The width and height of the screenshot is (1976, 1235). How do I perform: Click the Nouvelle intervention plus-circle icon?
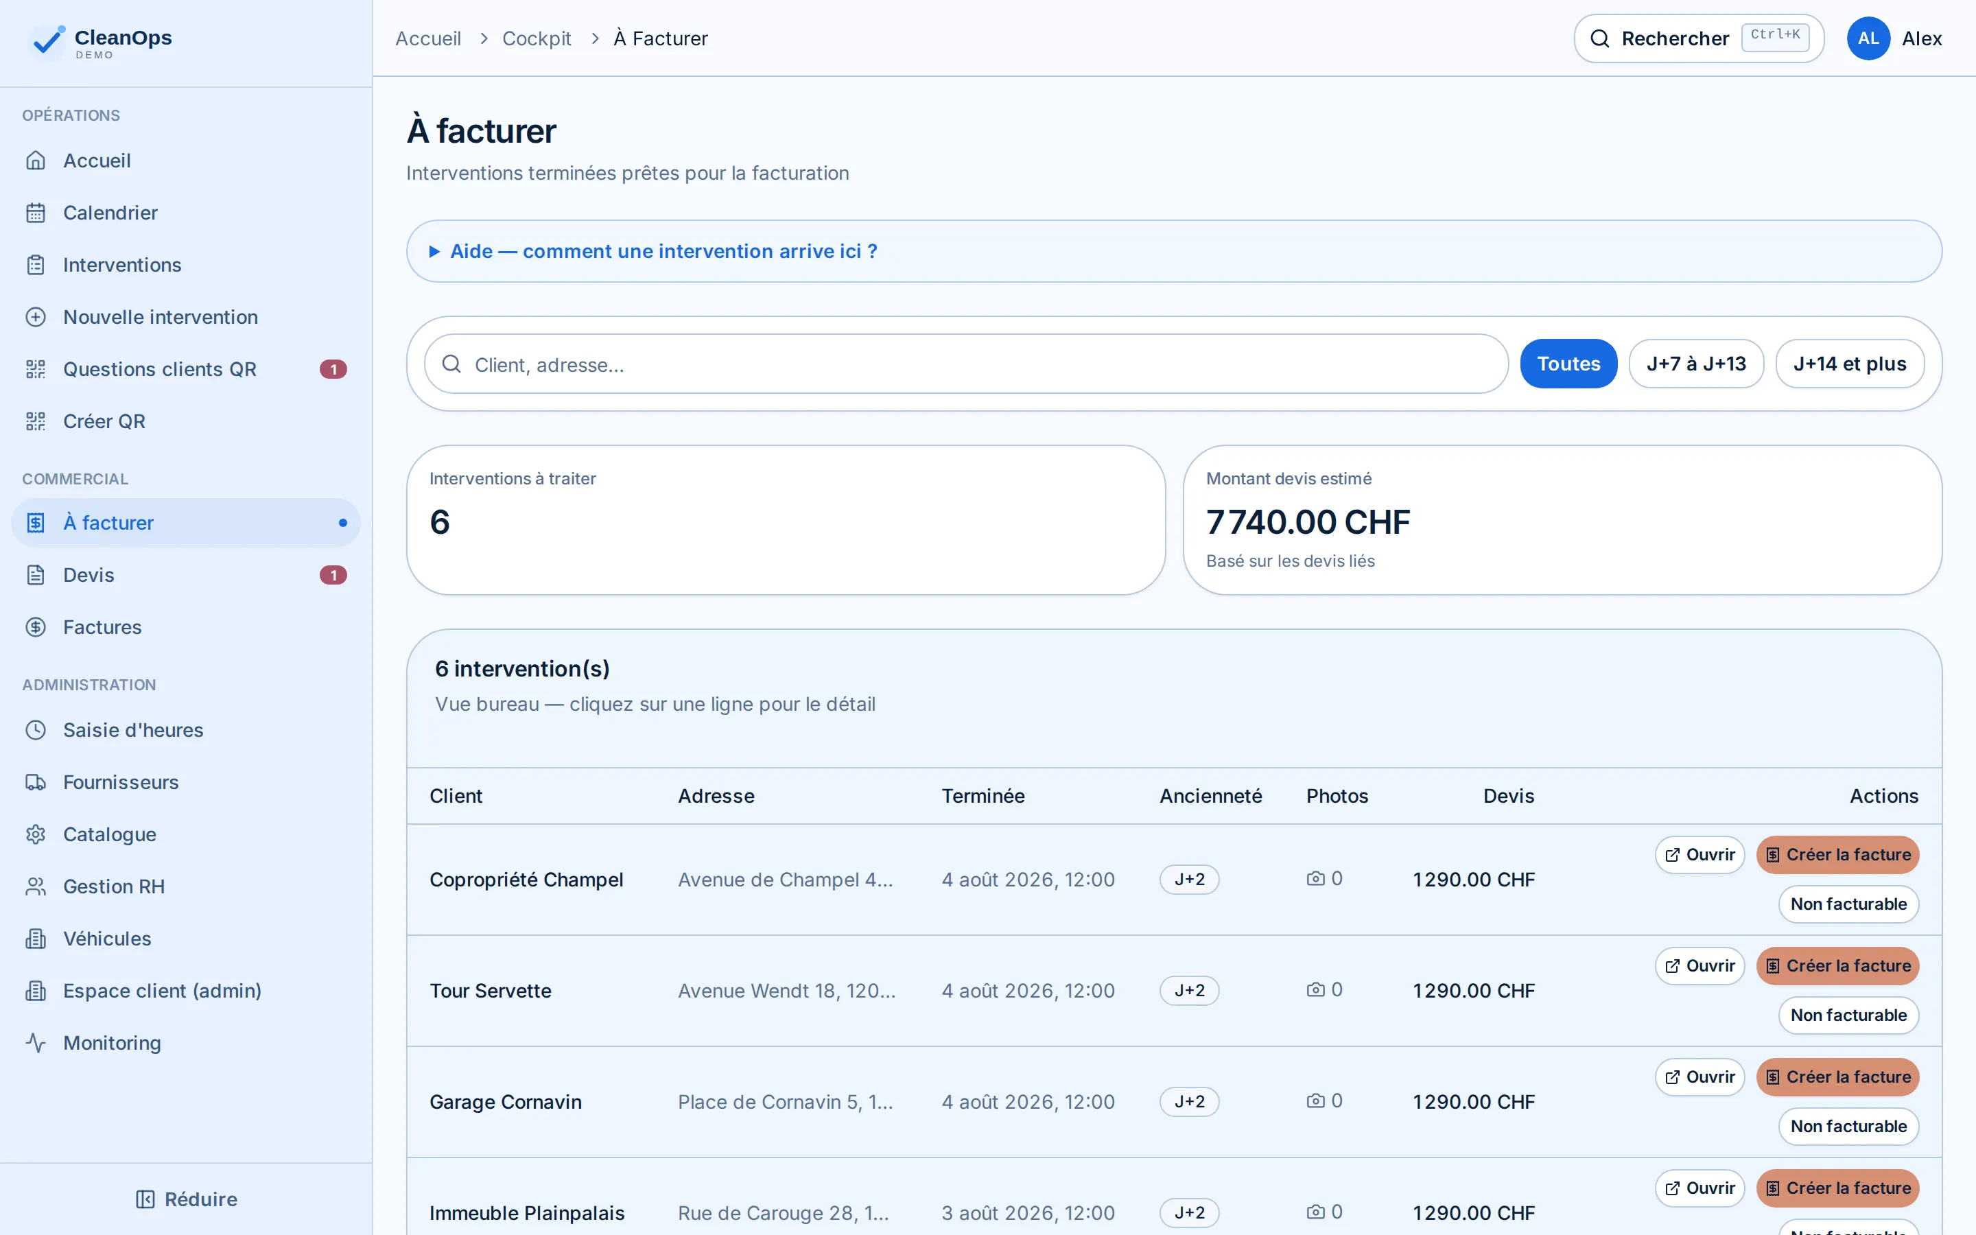35,317
